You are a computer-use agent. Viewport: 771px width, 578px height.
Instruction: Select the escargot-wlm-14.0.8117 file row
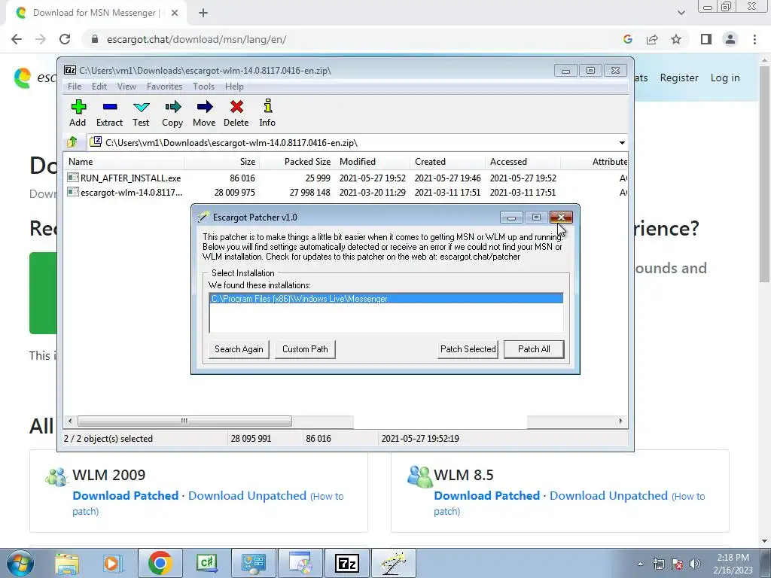125,192
